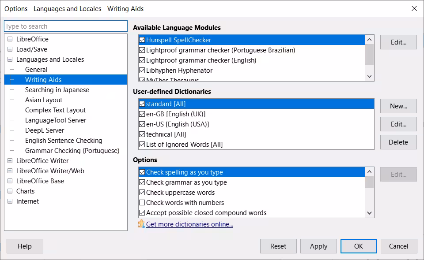
Task: Uncheck List of Ignored Words [All]
Action: (142, 145)
